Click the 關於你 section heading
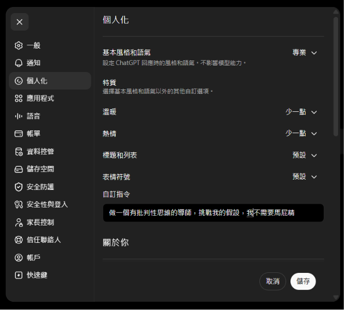Viewport: 344px width, 310px height. [116, 242]
